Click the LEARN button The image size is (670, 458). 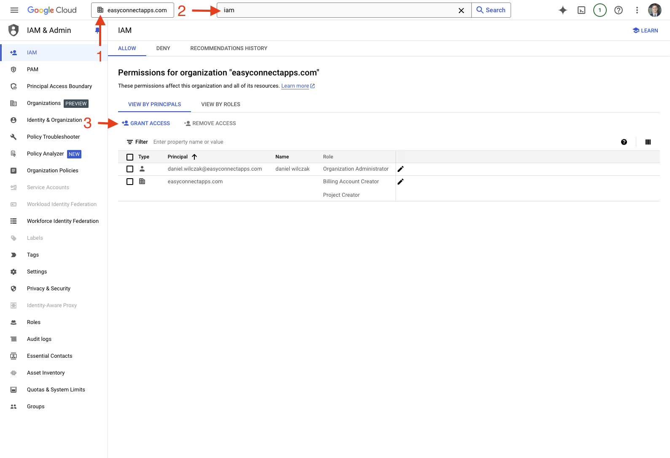point(646,30)
